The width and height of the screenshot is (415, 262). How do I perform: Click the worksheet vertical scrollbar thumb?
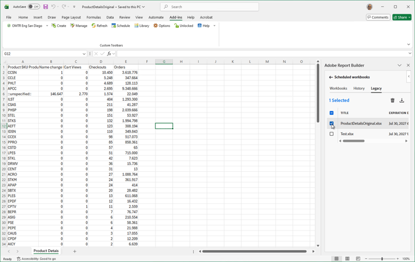318,93
